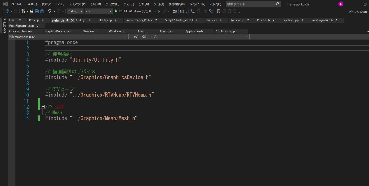The image size is (369, 186).
Task: Open the ヘルプ(H) menu
Action: [215, 4]
